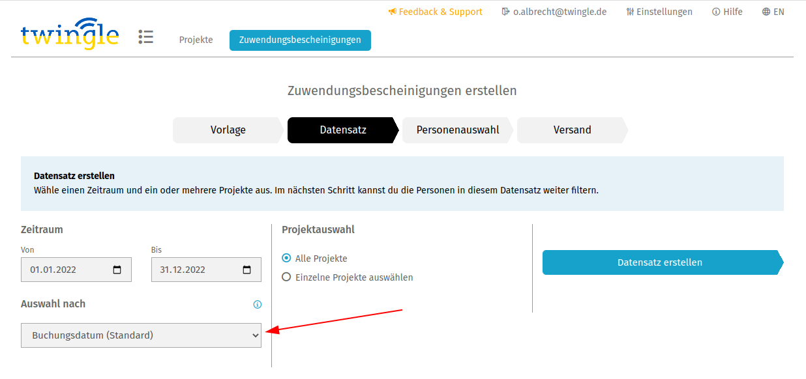Viewport: 806px width, 379px height.
Task: Click the globe icon to switch to EN
Action: (x=766, y=12)
